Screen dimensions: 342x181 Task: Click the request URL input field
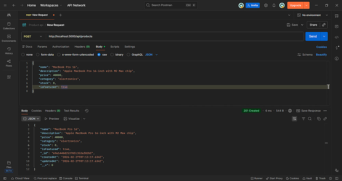coord(174,36)
